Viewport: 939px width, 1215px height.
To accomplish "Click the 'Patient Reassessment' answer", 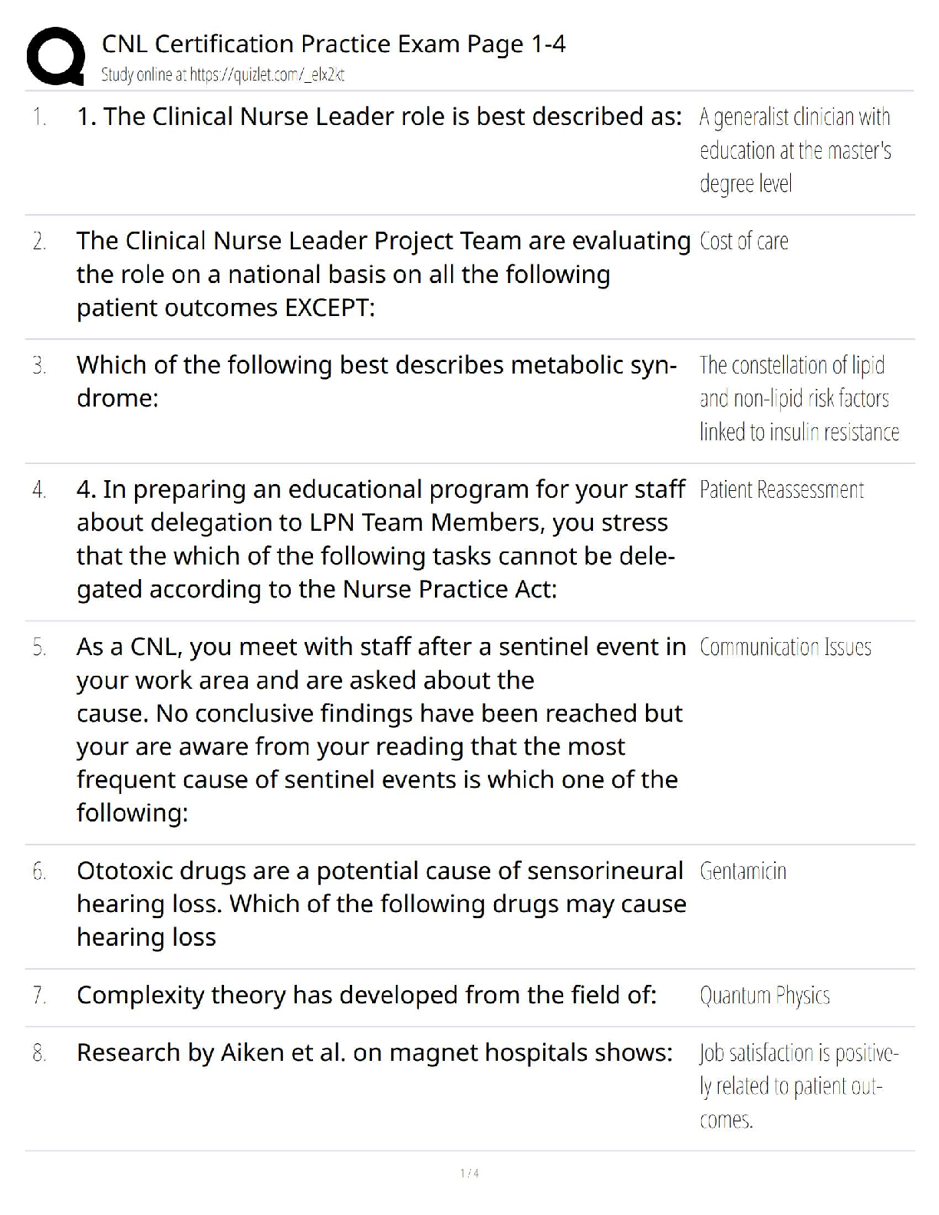I will pos(781,490).
